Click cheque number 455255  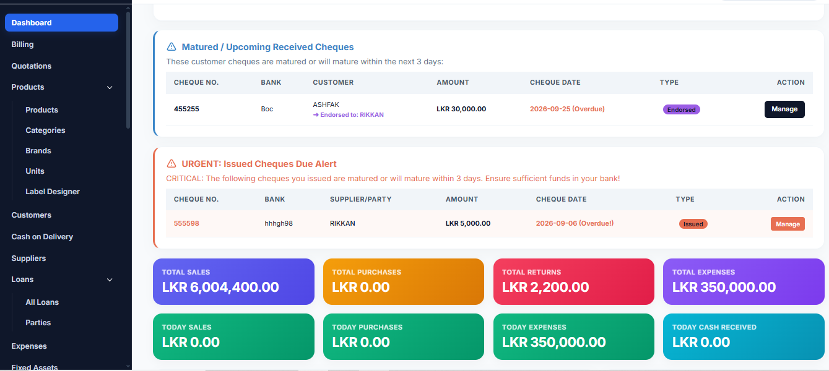click(x=186, y=109)
